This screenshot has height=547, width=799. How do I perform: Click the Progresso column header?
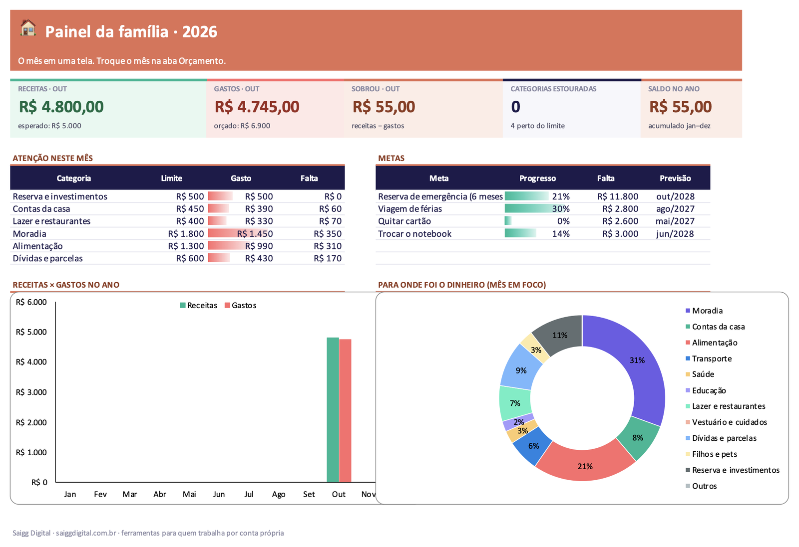[x=537, y=178]
